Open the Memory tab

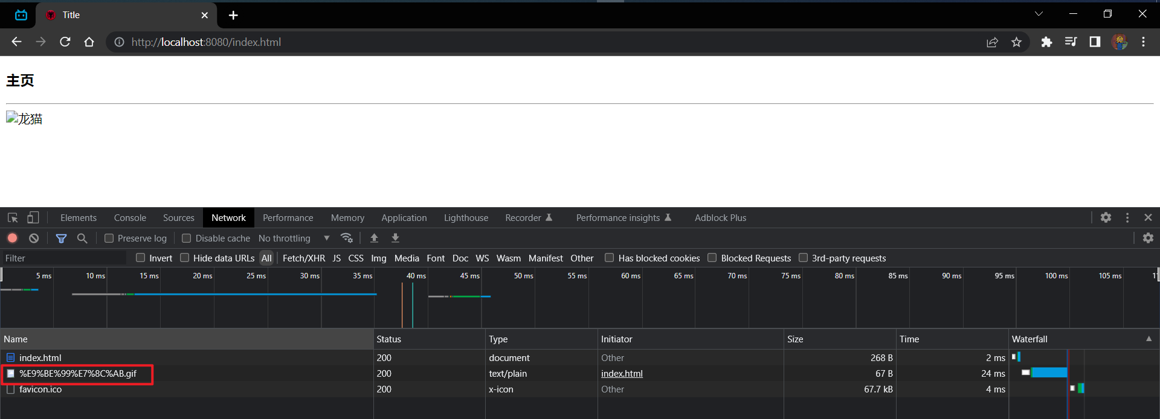tap(347, 218)
